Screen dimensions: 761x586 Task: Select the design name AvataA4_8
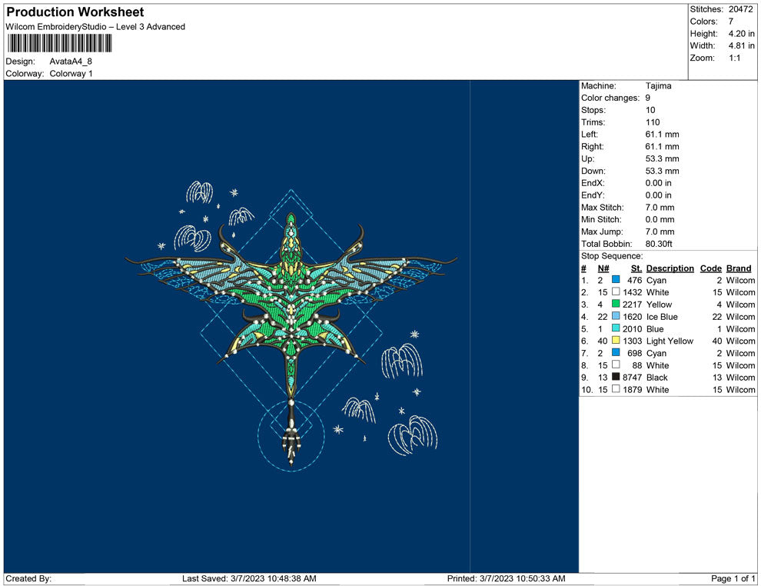click(71, 62)
